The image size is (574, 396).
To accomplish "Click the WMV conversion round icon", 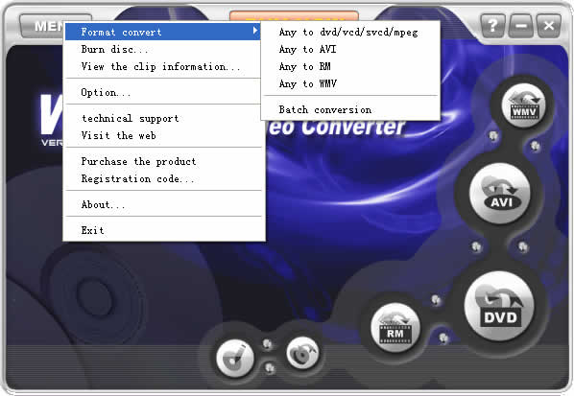I will coord(523,106).
